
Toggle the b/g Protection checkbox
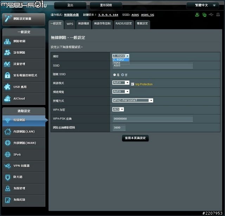coord(133,84)
